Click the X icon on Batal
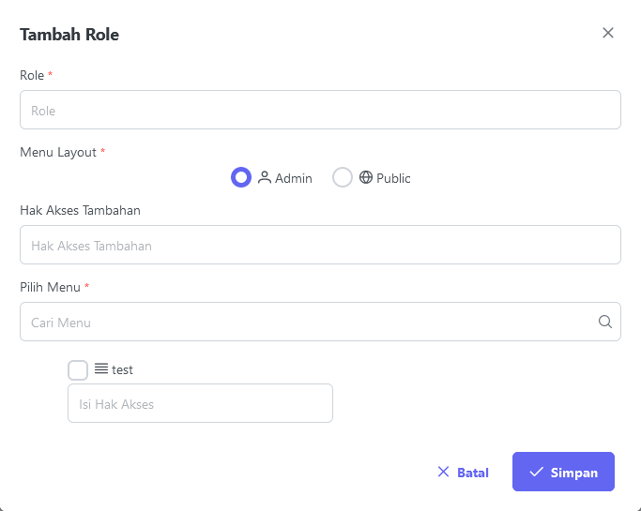The width and height of the screenshot is (641, 511). 443,472
